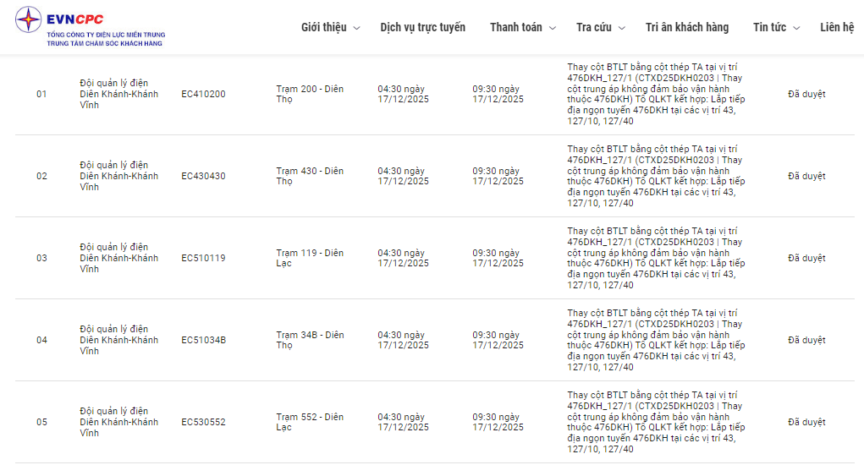Click Trạm 119 - Diên Lạc cell
The image size is (864, 465).
310,258
